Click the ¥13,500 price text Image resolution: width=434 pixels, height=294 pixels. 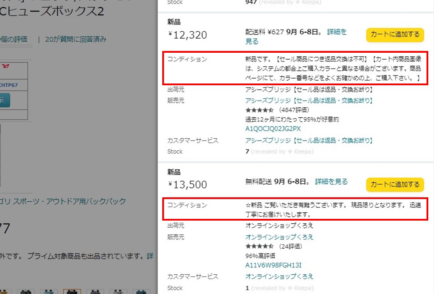[187, 185]
